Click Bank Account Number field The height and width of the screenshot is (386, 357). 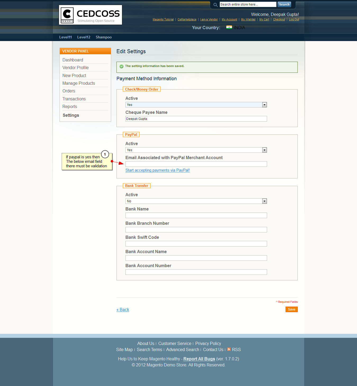click(196, 272)
